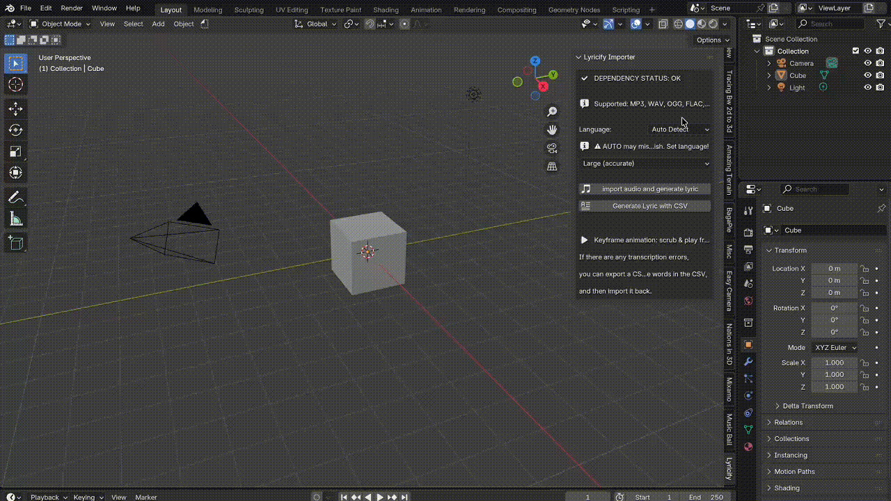Select the Move tool
891x501 pixels.
click(x=15, y=109)
